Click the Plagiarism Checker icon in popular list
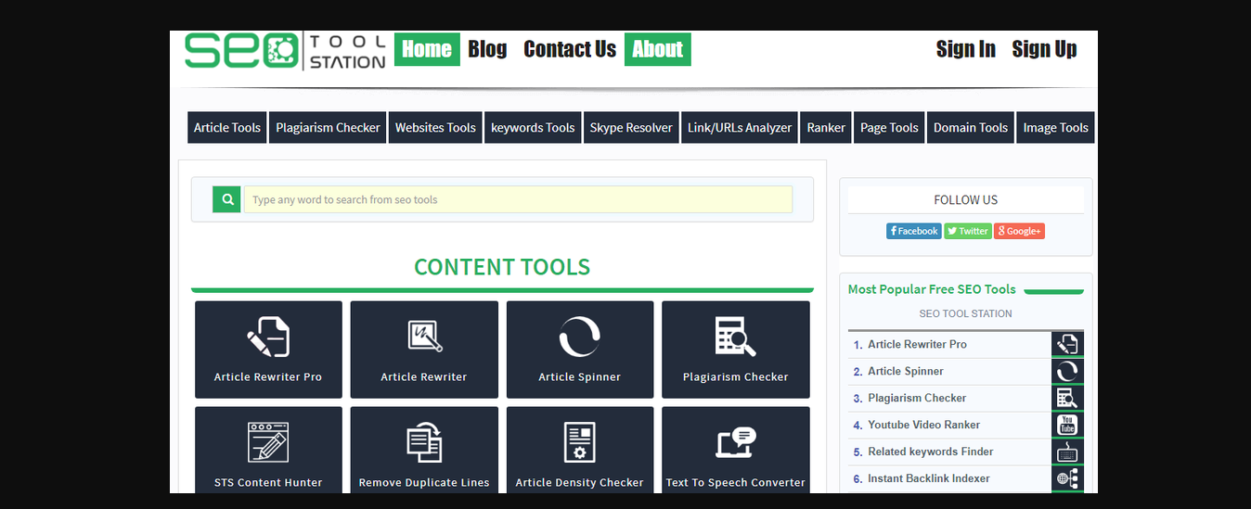Screen dimensions: 1251x509 1067,398
